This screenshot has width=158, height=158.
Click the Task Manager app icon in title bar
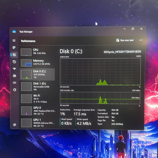tap(14, 32)
